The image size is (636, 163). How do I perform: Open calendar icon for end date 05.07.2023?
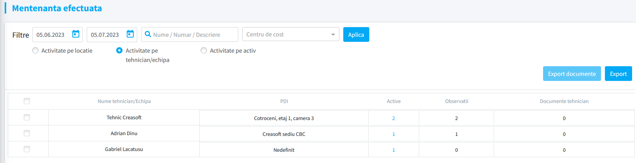point(130,34)
